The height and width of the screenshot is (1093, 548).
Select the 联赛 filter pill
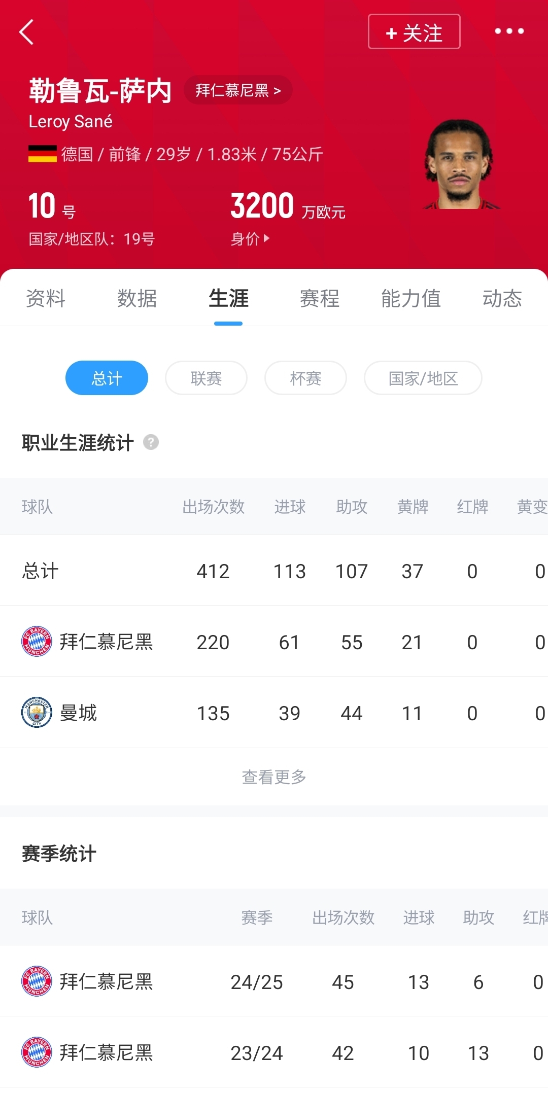206,378
